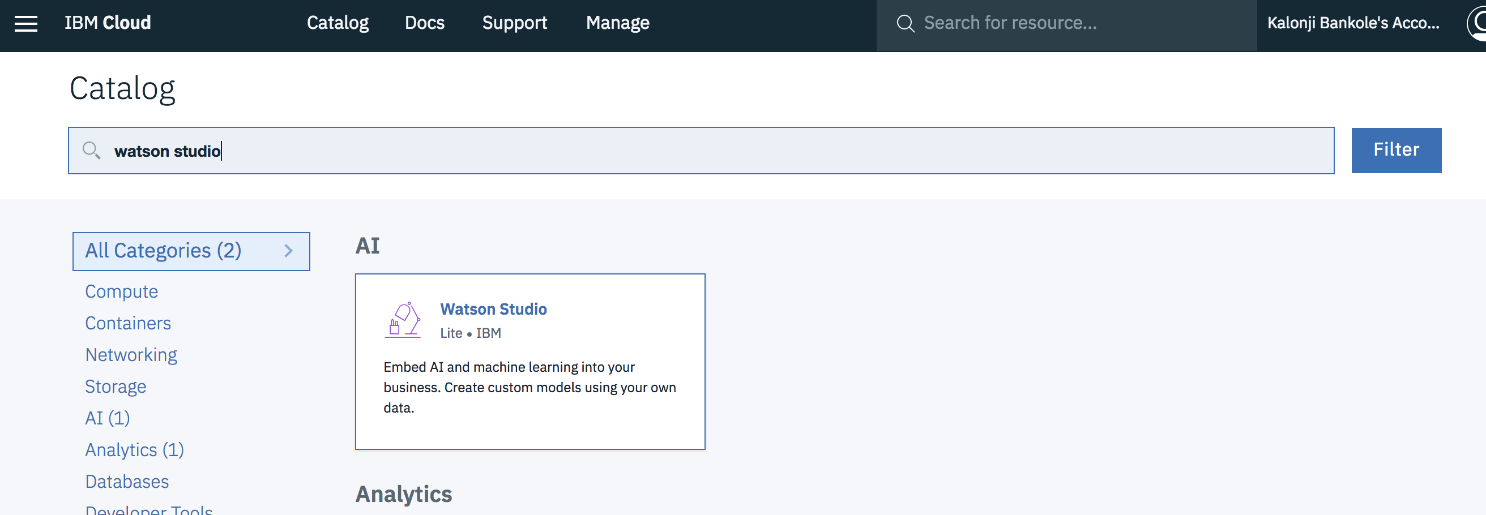Open the Manage menu
Viewport: 1486px width, 515px height.
pos(617,23)
